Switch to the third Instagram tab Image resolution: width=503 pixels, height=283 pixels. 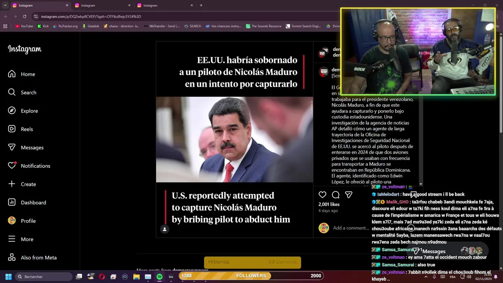[x=164, y=6]
